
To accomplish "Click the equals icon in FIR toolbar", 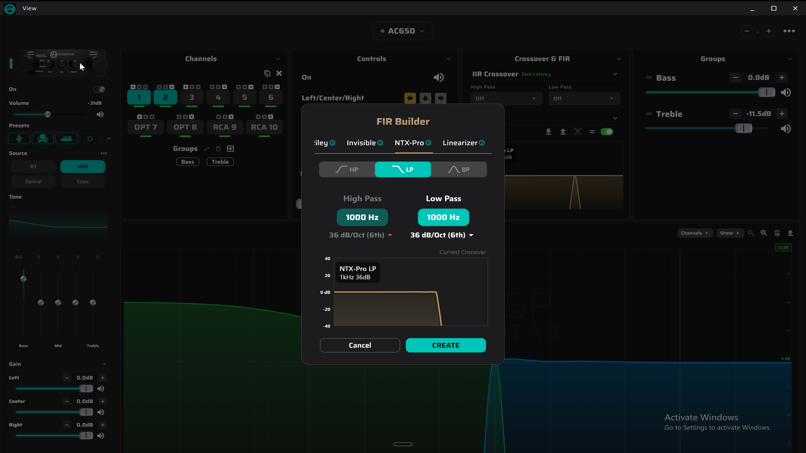I will tap(592, 131).
